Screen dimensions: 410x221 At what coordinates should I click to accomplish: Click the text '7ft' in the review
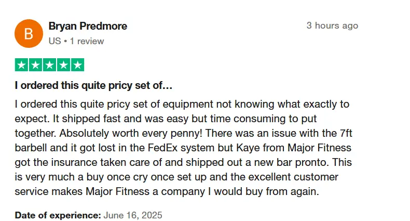(346, 133)
